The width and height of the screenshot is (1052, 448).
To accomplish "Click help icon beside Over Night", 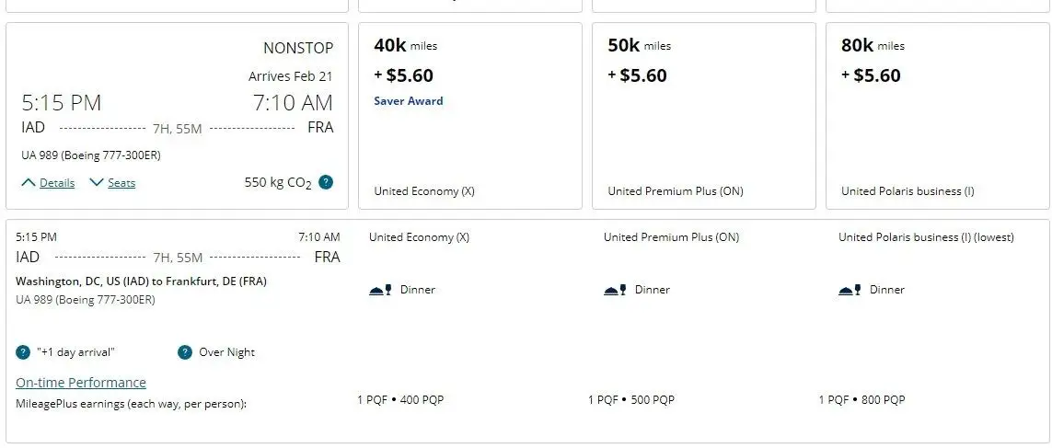I will click(184, 352).
